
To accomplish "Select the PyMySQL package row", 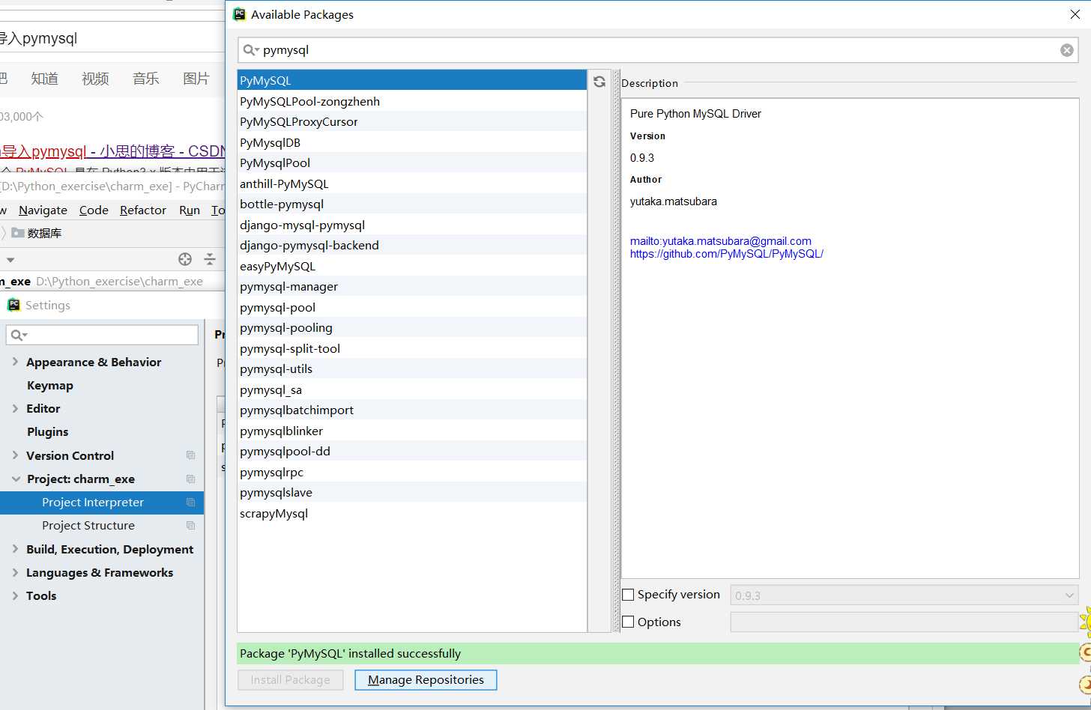I will [x=412, y=80].
